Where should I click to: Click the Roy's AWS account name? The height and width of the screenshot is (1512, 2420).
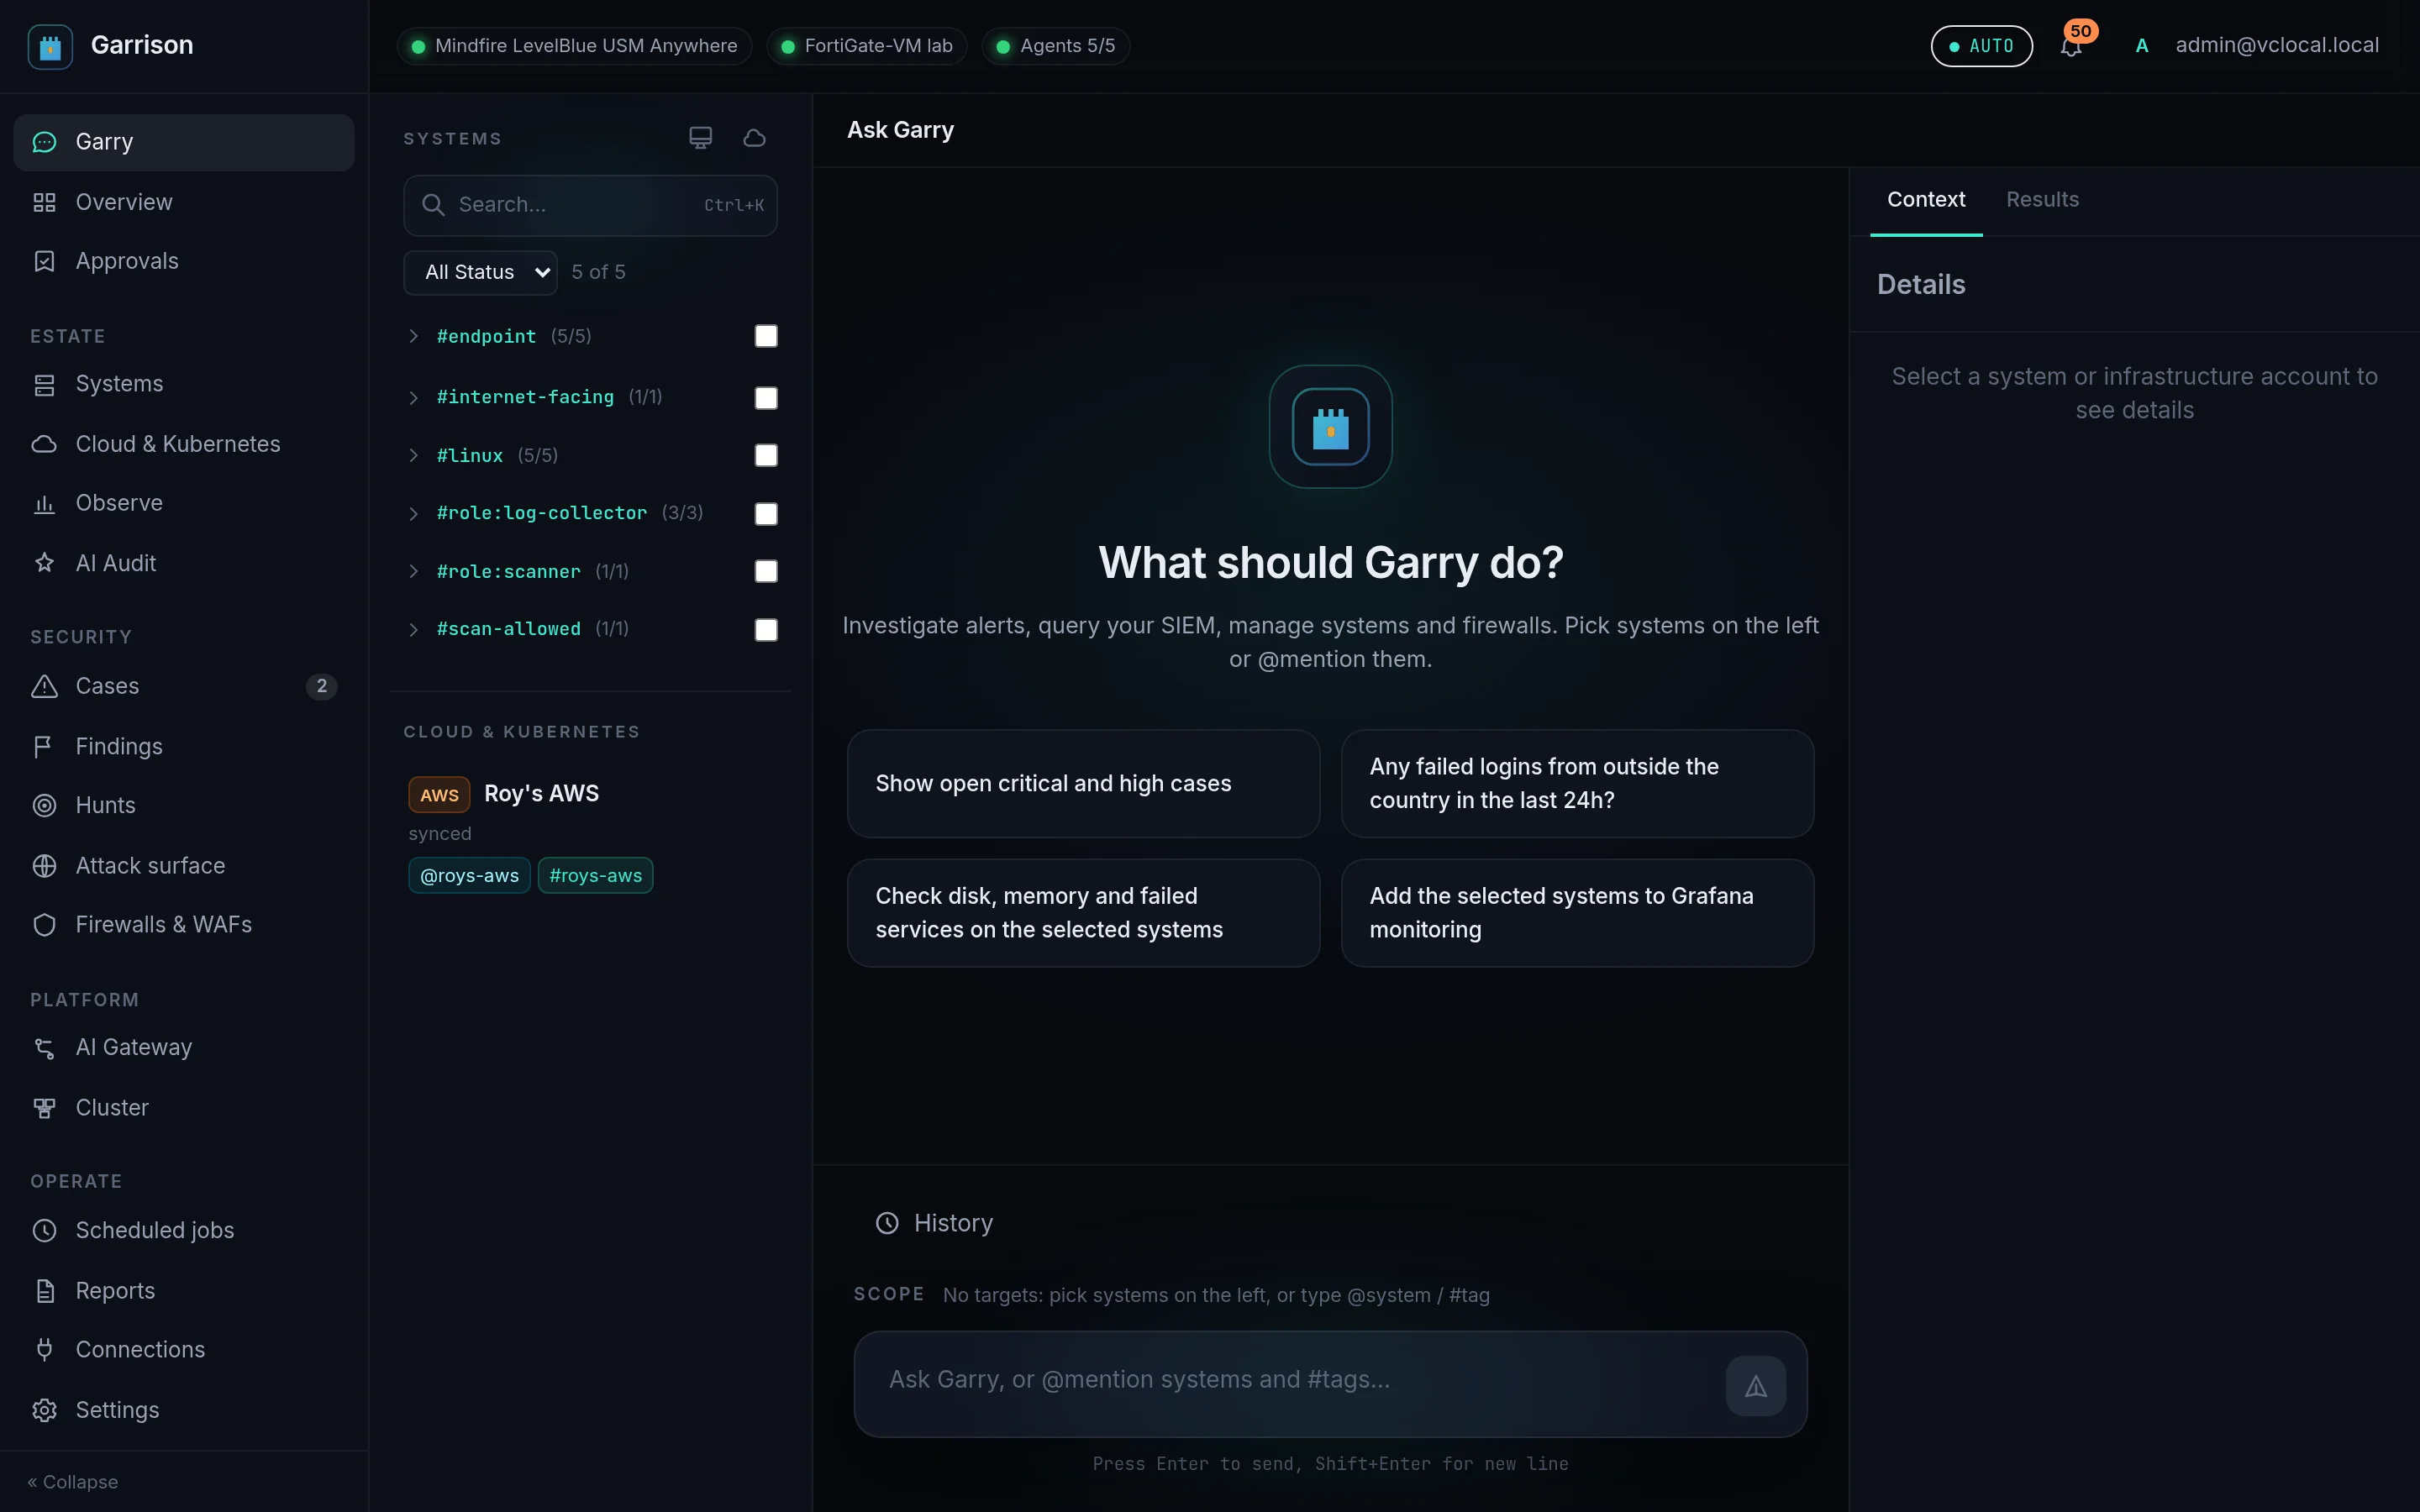(x=541, y=793)
